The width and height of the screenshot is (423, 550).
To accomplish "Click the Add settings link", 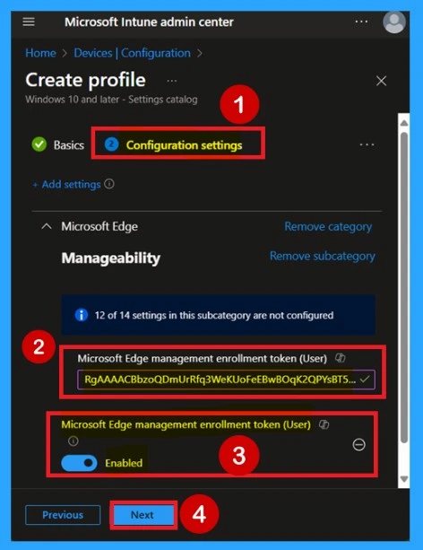I will coord(66,184).
